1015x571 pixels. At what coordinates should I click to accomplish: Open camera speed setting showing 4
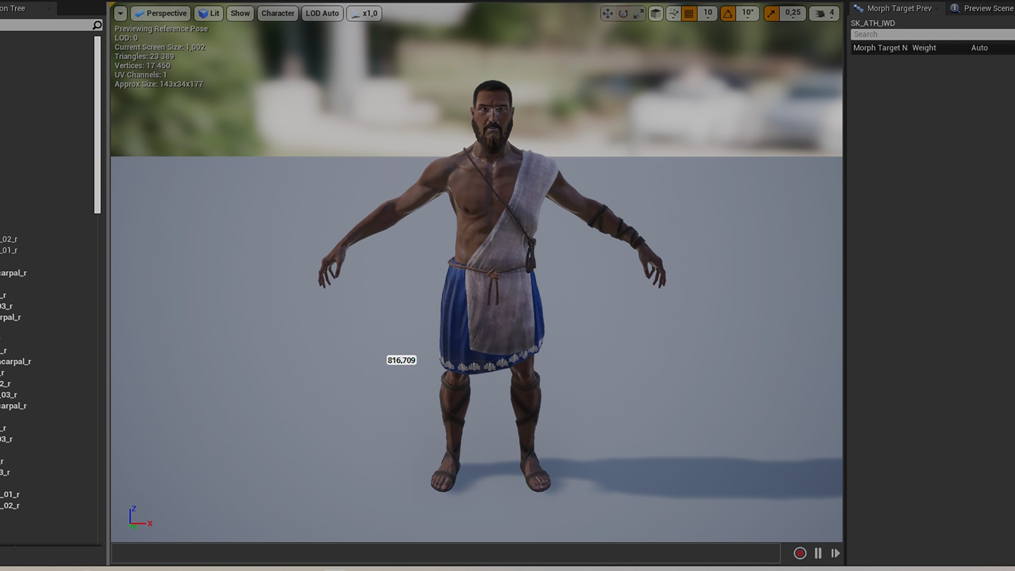coord(824,14)
